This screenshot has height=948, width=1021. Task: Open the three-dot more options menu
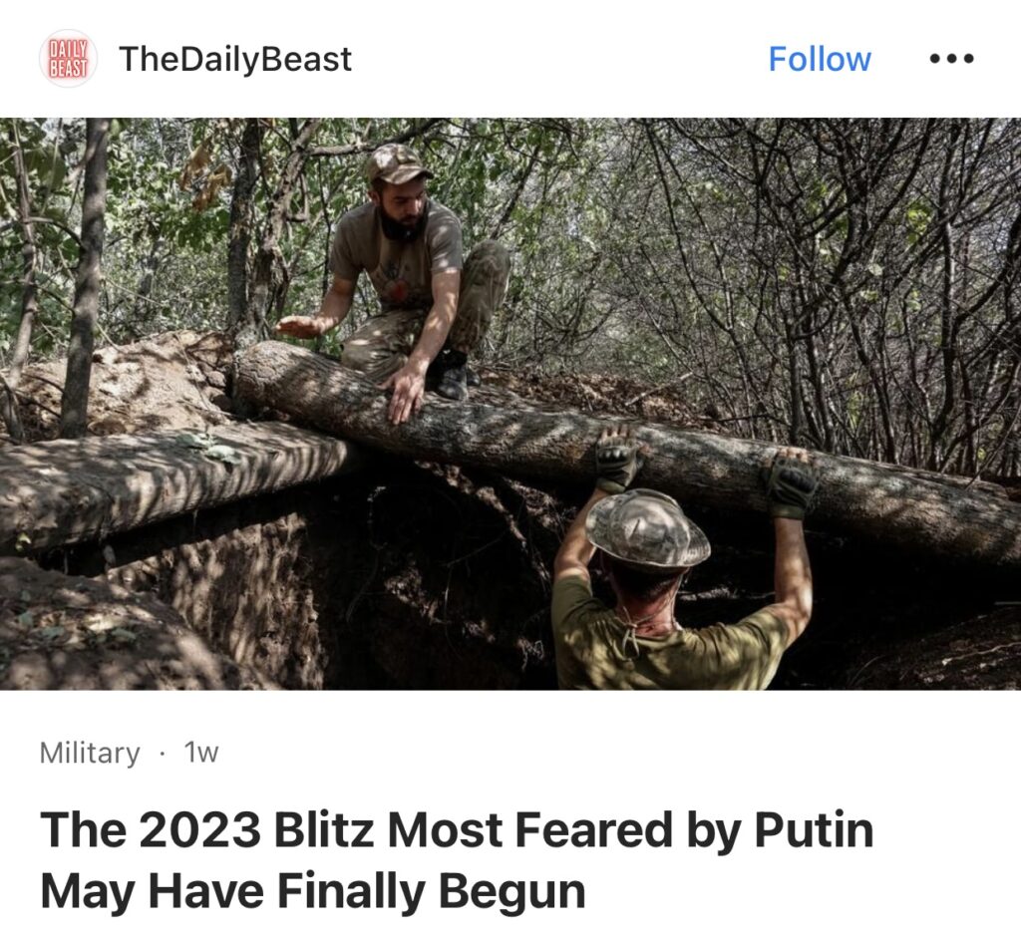[951, 59]
